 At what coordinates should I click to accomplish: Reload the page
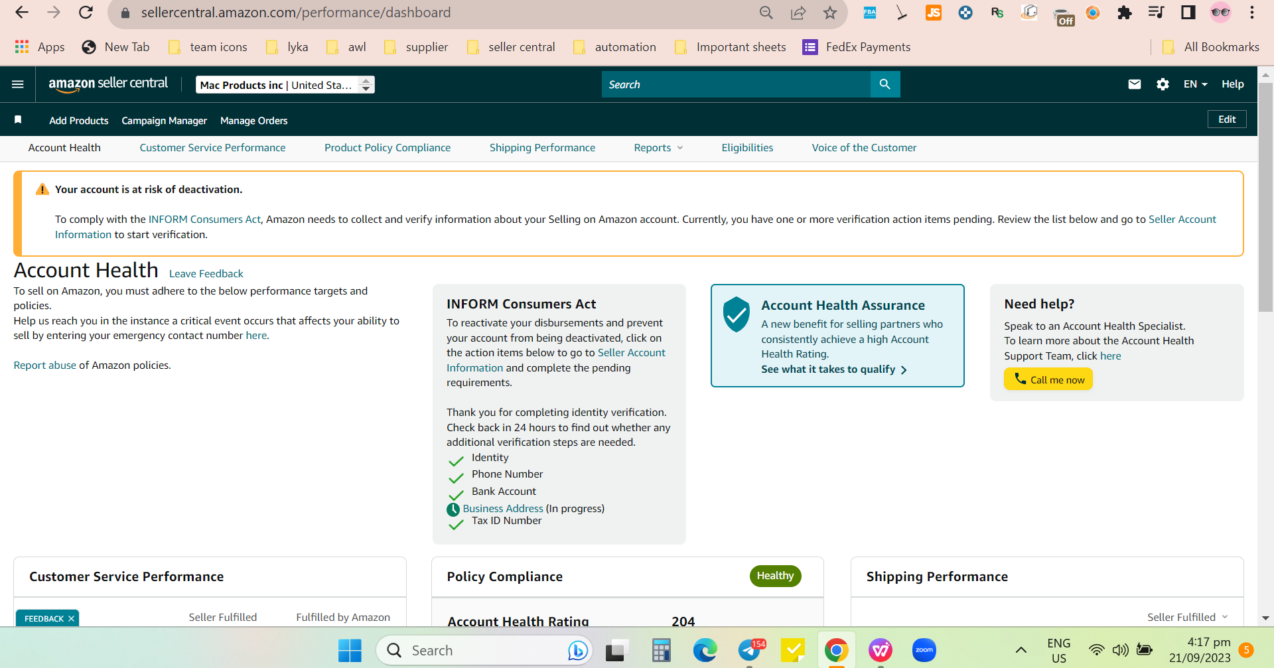[86, 13]
